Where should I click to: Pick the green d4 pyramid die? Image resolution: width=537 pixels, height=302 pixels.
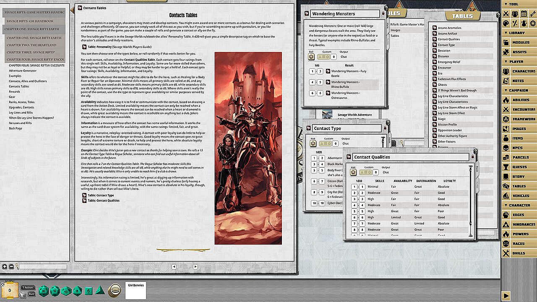point(100,290)
